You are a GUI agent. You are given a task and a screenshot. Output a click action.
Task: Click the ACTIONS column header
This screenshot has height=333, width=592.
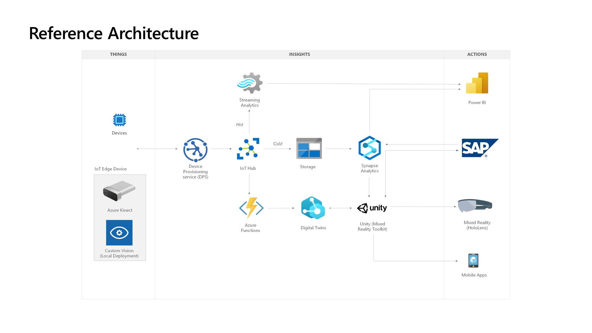click(477, 54)
